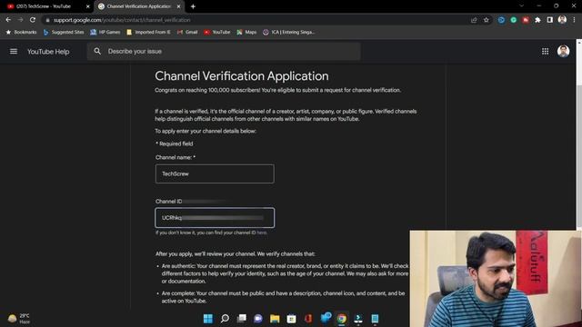Open the HP Games bookmark
This screenshot has height=327, width=582.
[105, 33]
